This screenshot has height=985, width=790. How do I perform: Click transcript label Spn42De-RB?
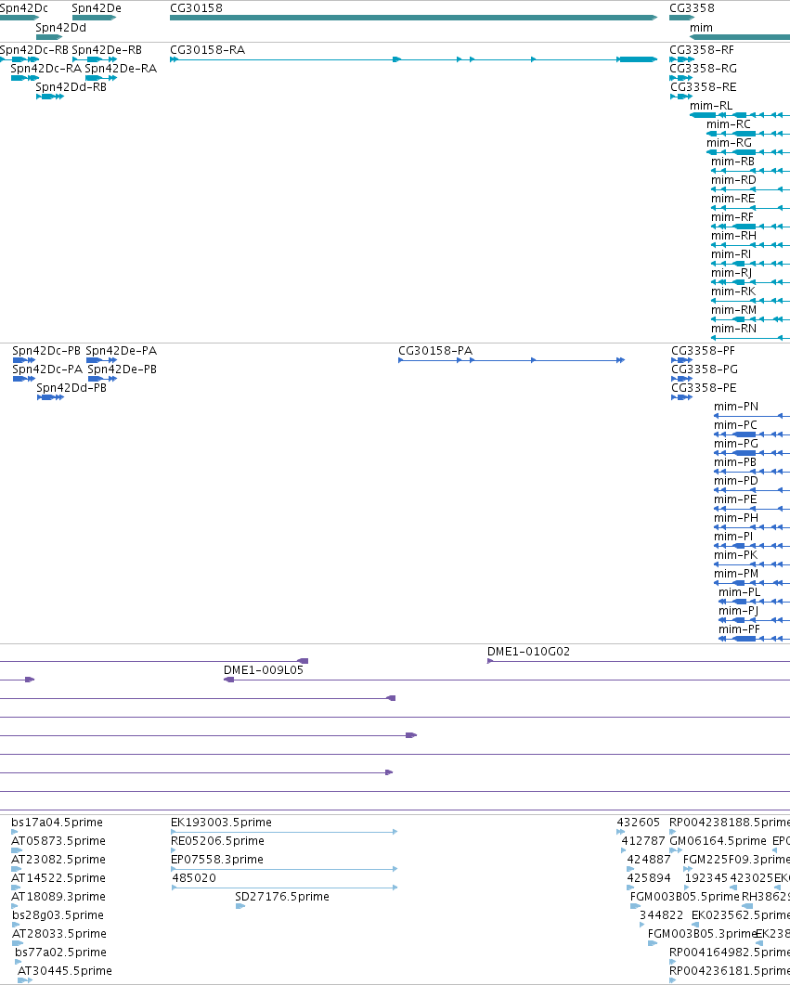coord(107,50)
